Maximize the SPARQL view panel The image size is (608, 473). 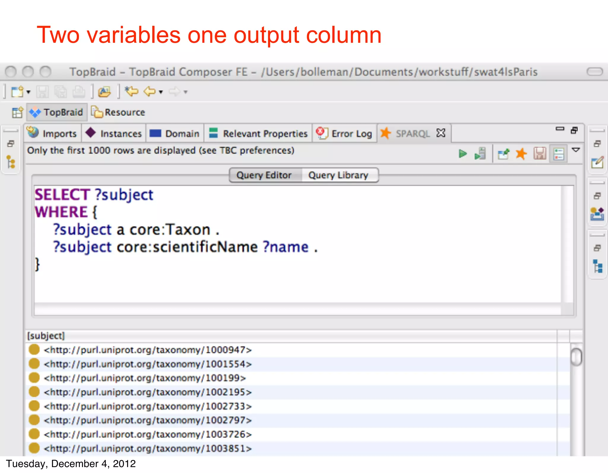tap(574, 130)
